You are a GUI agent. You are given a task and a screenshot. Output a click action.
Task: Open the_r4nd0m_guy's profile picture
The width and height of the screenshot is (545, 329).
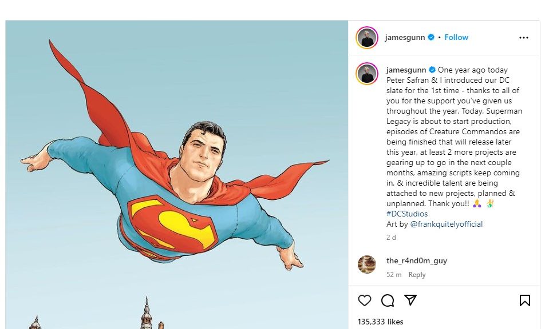pos(367,264)
